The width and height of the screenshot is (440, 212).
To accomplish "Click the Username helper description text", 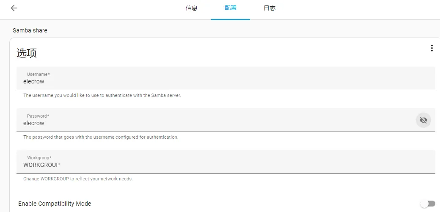I will tap(102, 95).
